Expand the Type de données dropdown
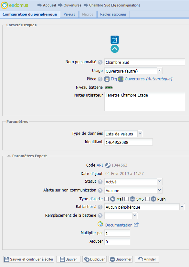 click(140, 133)
